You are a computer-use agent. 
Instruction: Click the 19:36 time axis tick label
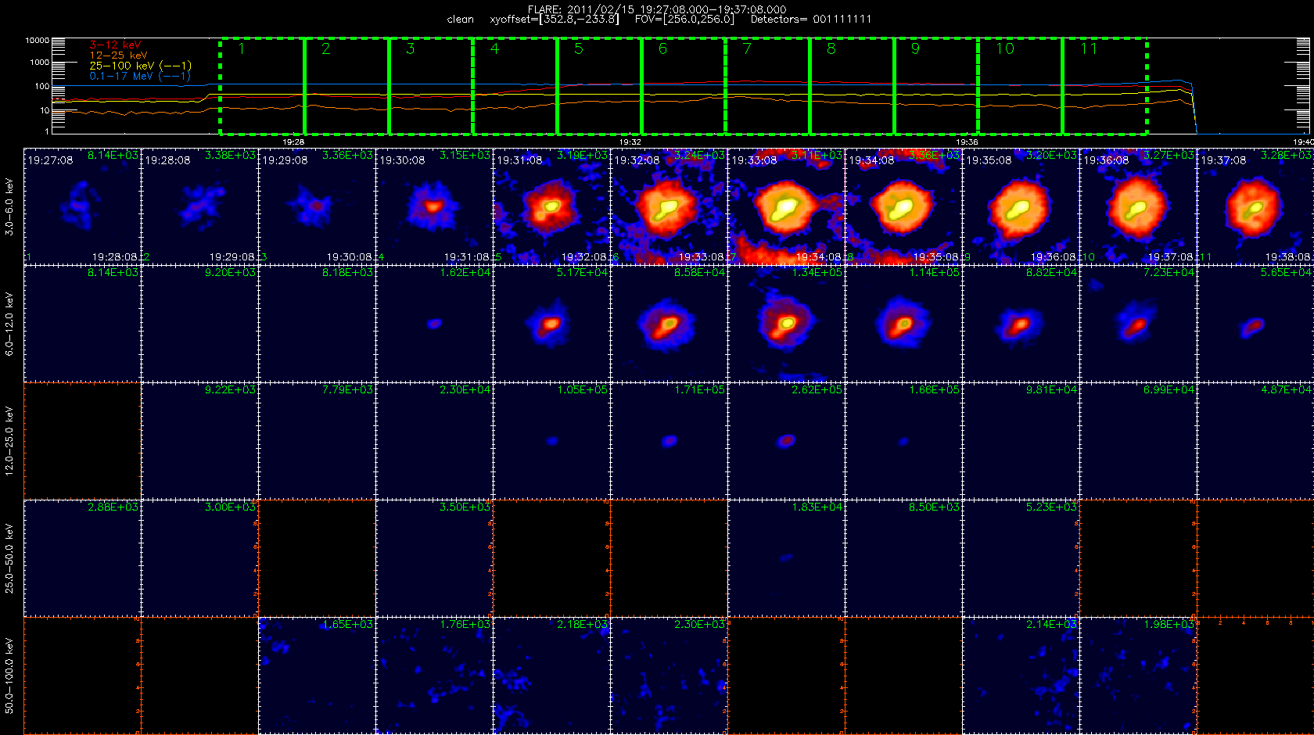[x=967, y=142]
